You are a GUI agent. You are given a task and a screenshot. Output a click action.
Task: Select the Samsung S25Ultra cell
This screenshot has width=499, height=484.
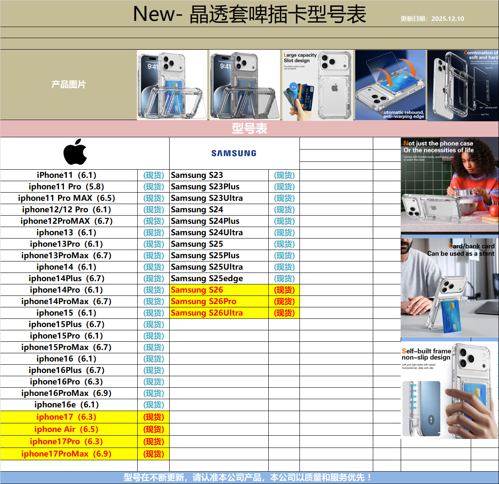pos(219,267)
